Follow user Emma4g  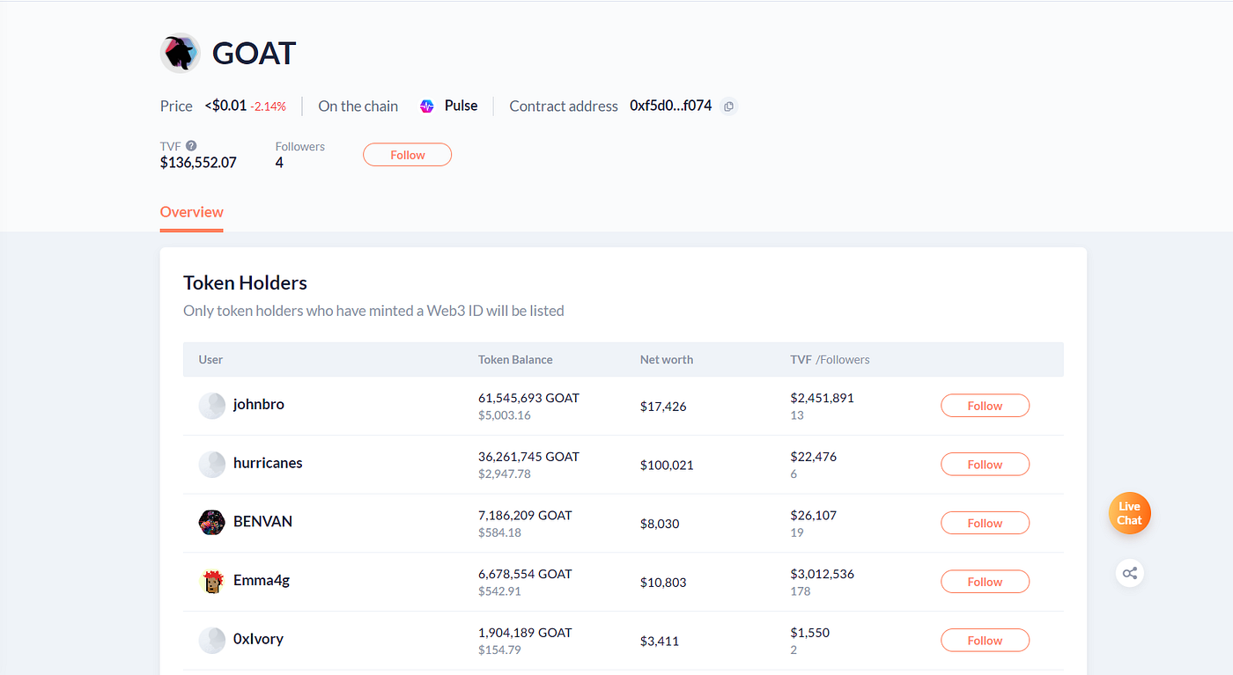pyautogui.click(x=985, y=582)
